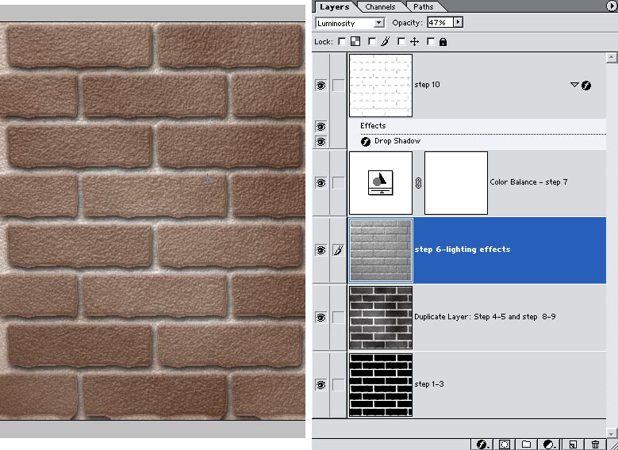Select the Duplicate Layer Step 4-5 thumbnail

click(381, 318)
